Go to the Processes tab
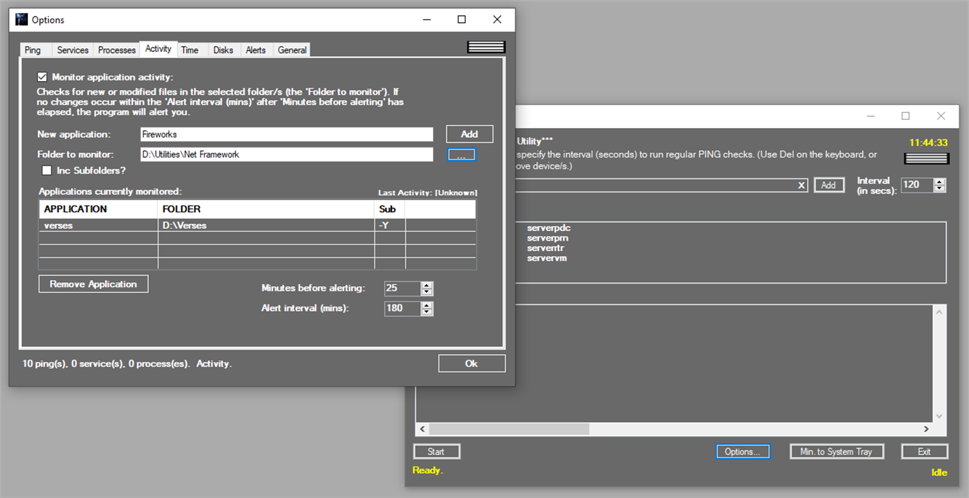 point(117,50)
